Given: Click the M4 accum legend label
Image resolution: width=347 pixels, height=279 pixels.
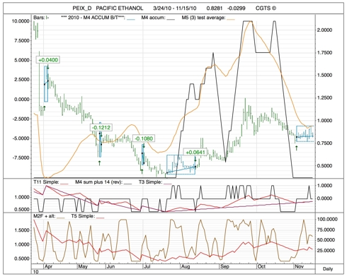Looking at the screenshot, I should tap(154, 18).
